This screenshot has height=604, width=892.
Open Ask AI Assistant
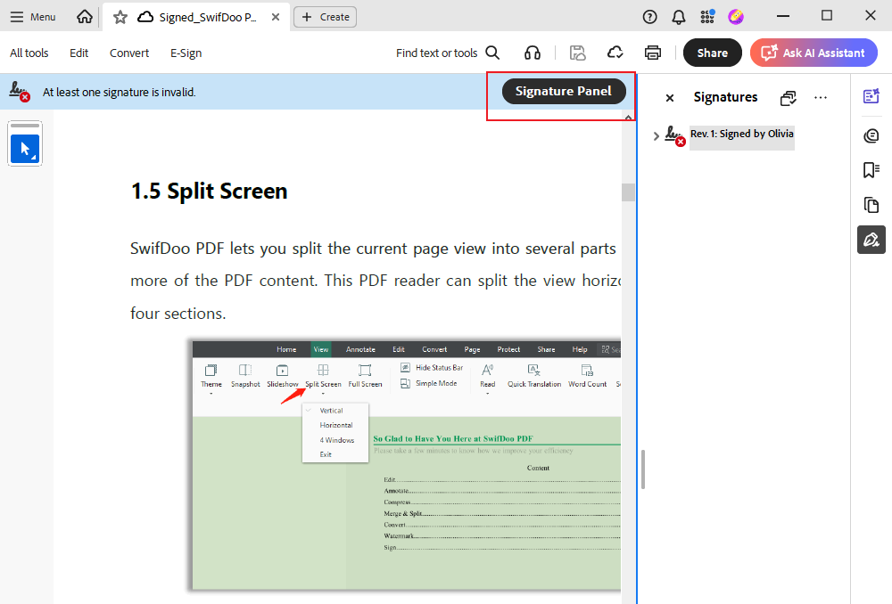pyautogui.click(x=814, y=53)
